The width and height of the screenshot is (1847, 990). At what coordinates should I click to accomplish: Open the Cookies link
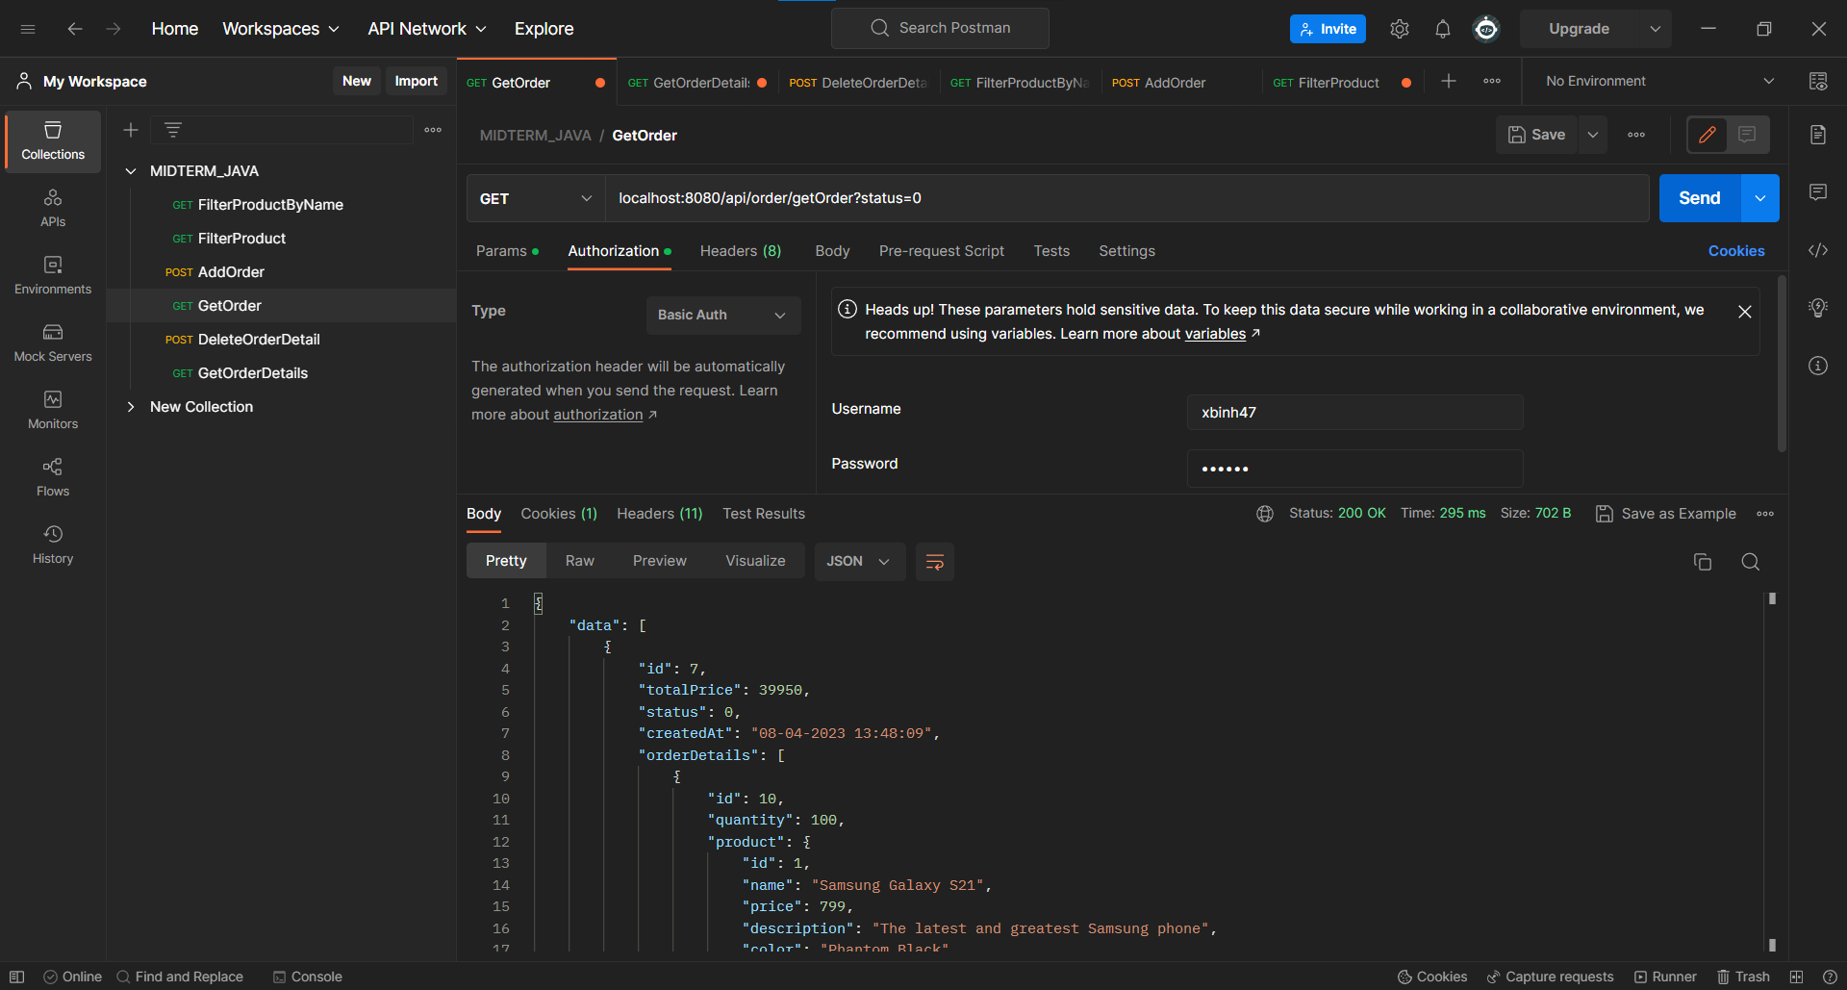[1736, 251]
